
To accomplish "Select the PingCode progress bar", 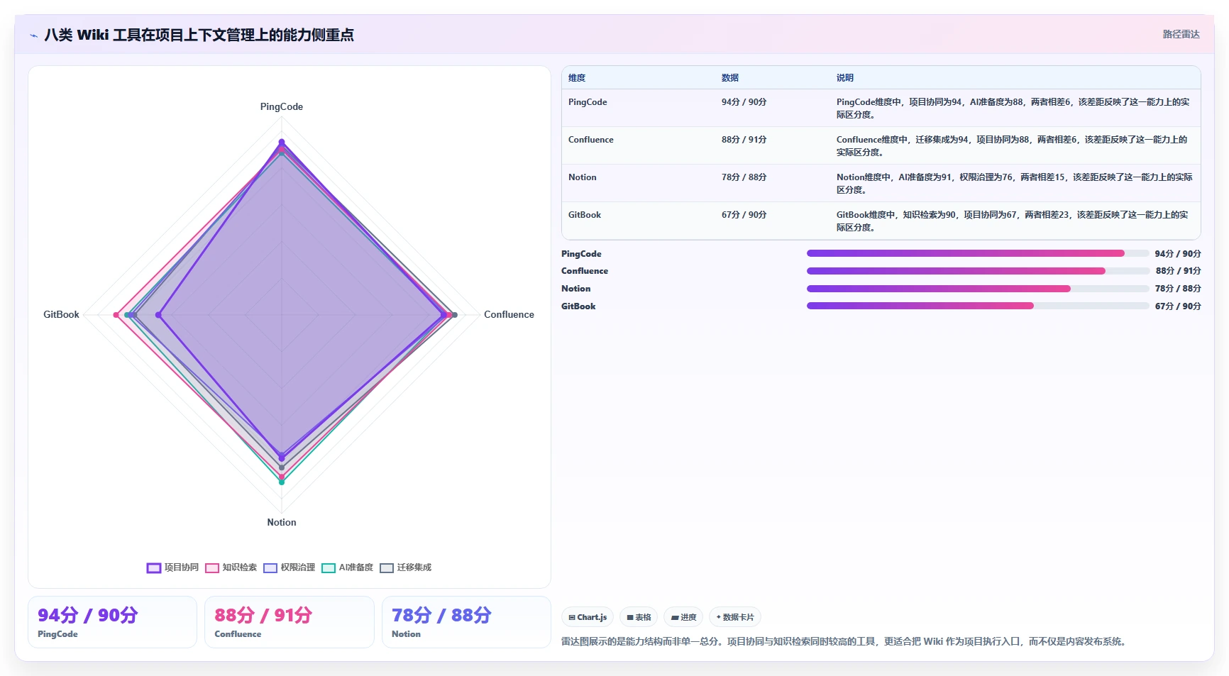I will [x=978, y=253].
